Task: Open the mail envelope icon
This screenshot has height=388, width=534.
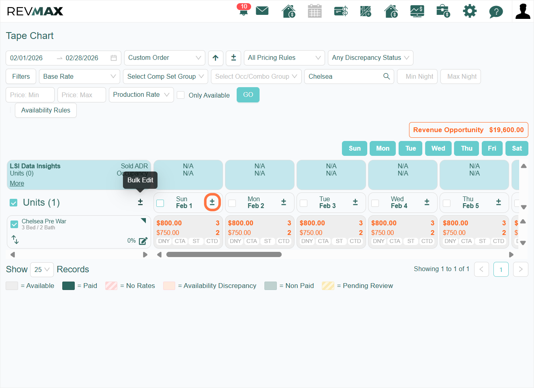Action: (262, 11)
